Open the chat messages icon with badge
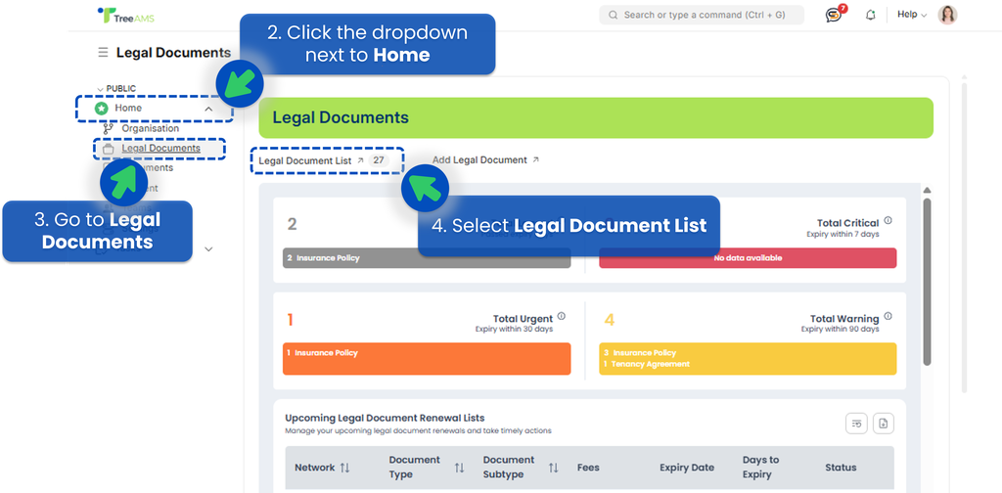Screen dimensions: 1002x493 [834, 15]
